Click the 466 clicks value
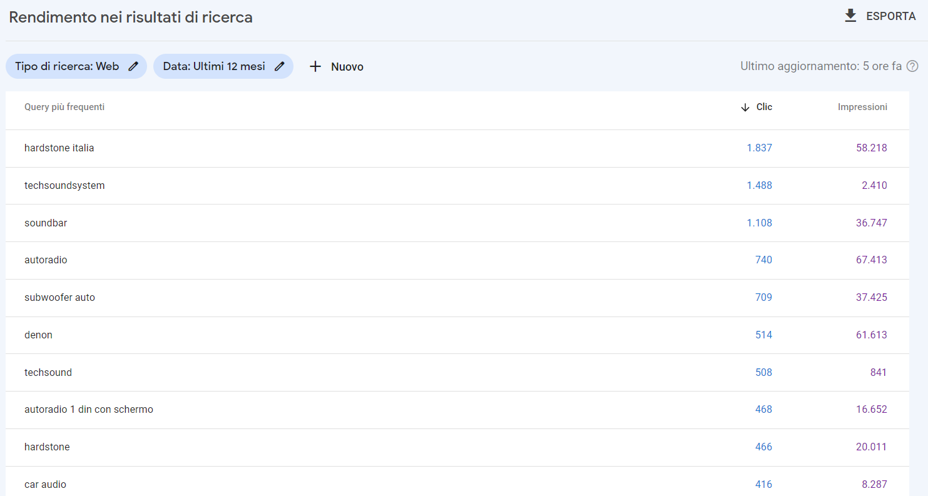 point(763,447)
